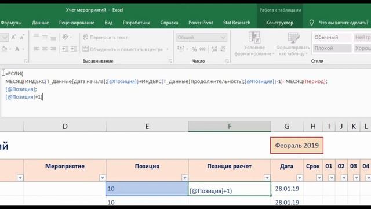Decrease indent in the alignment group

(65, 49)
